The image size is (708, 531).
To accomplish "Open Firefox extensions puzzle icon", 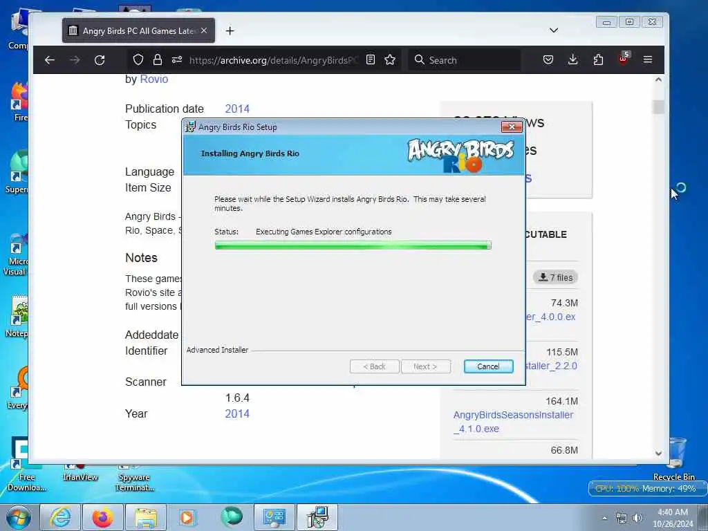I will (598, 59).
